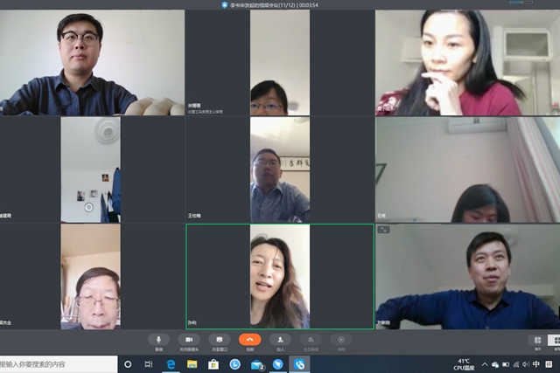
Task: Open Microsoft Edge from the taskbar
Action: [x=171, y=364]
